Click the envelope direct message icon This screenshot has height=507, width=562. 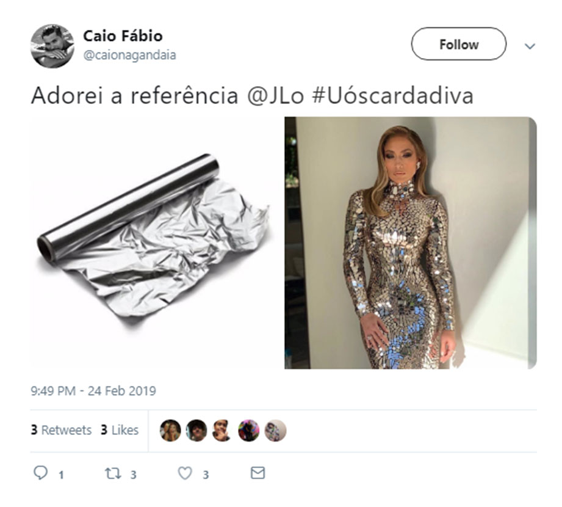(258, 473)
